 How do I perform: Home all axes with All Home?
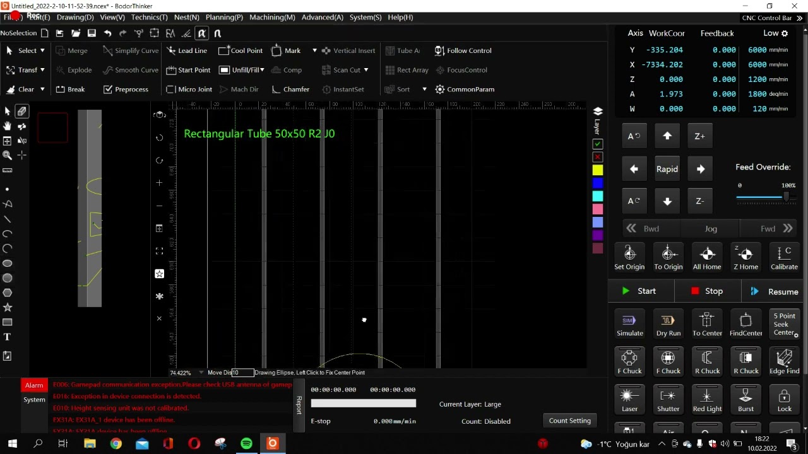click(707, 258)
